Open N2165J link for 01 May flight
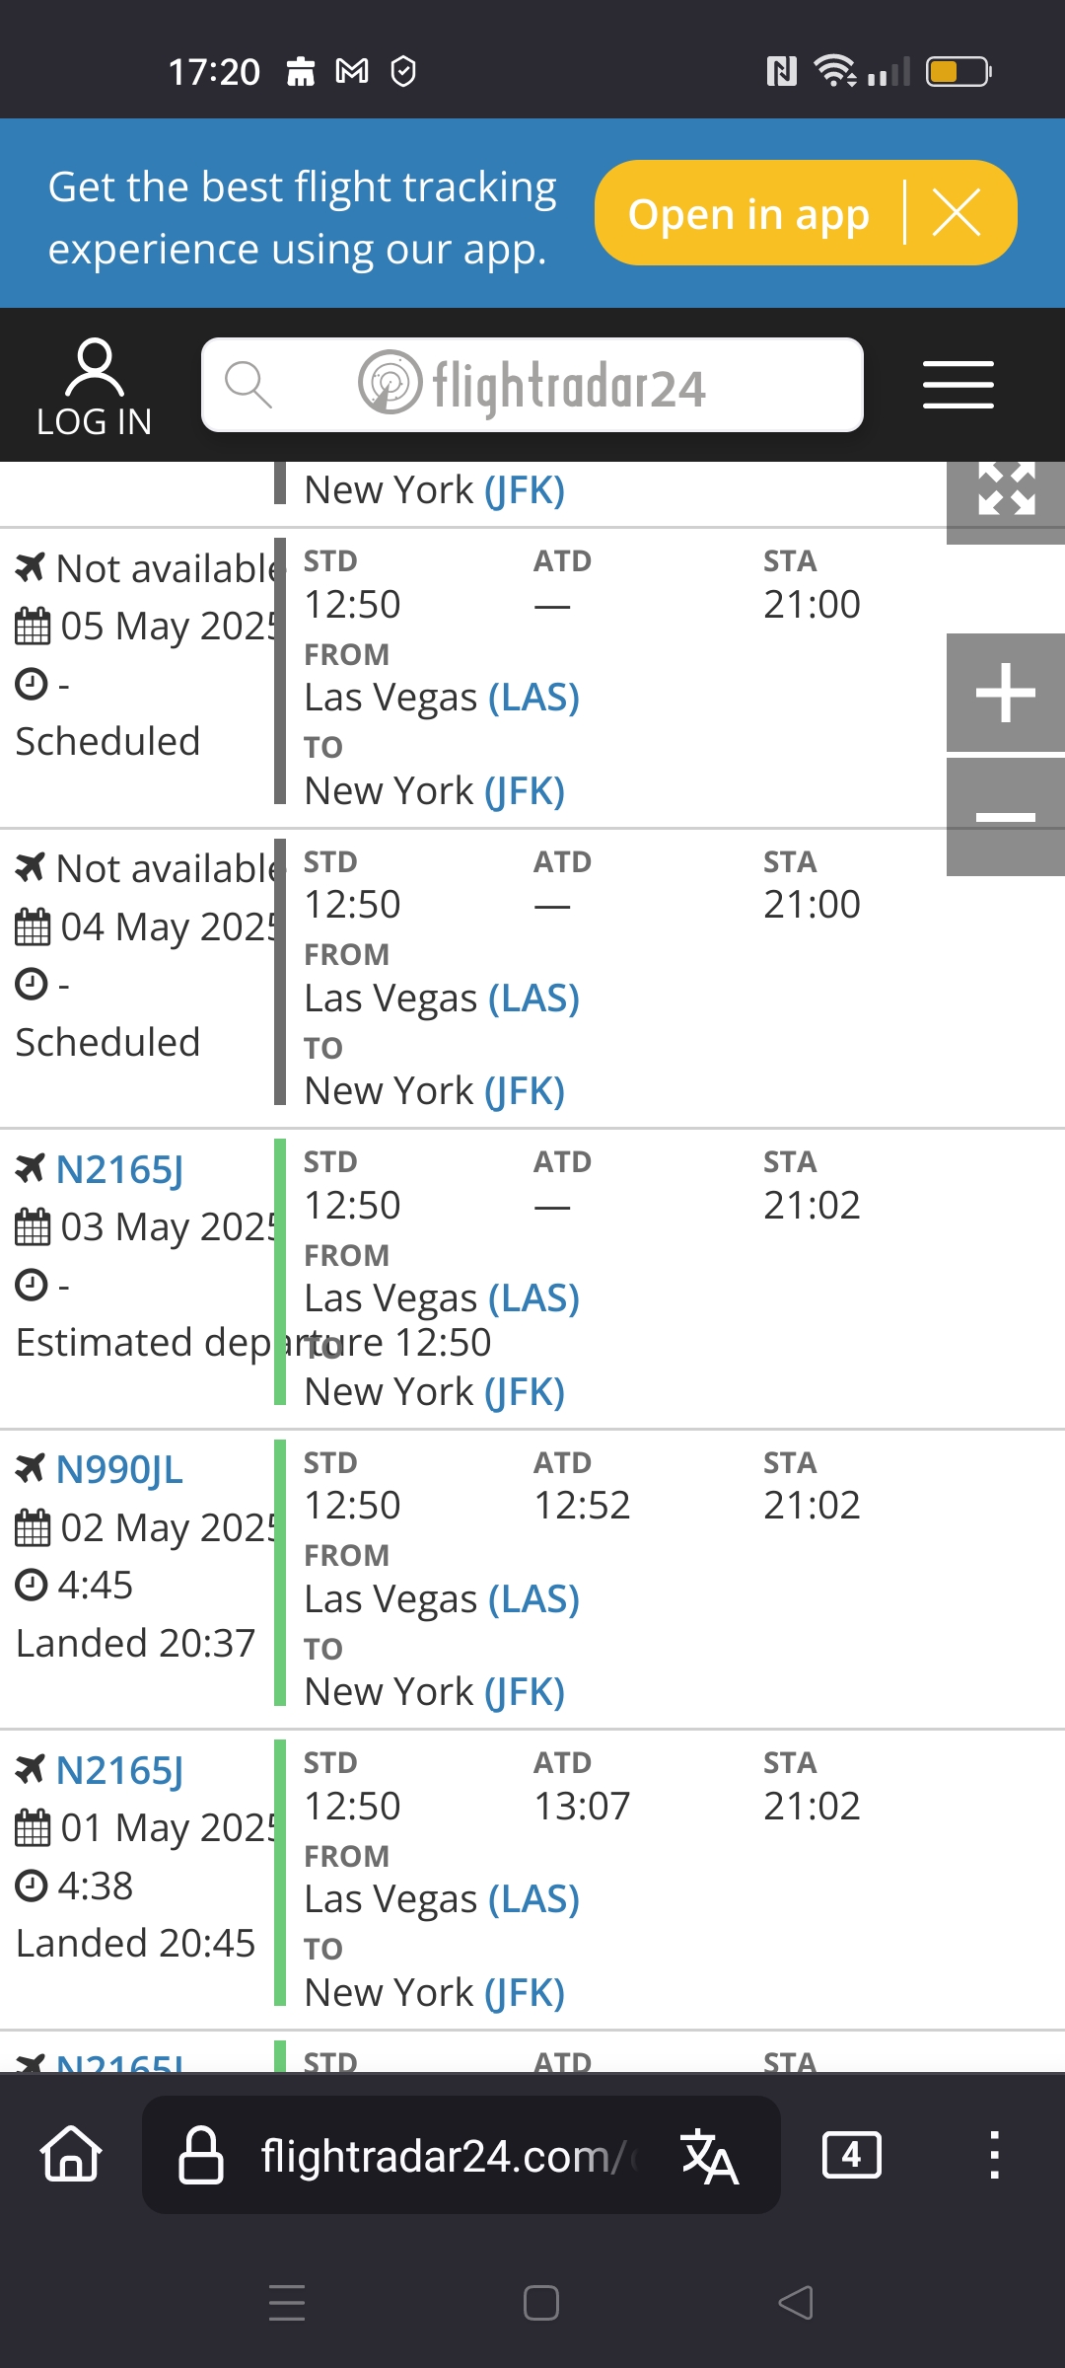The width and height of the screenshot is (1065, 2368). tap(119, 1771)
